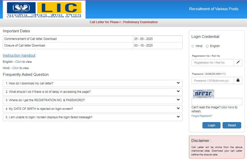Click the 'Login Credential' heading
Image resolution: width=247 pixels, height=162 pixels.
coord(205,37)
